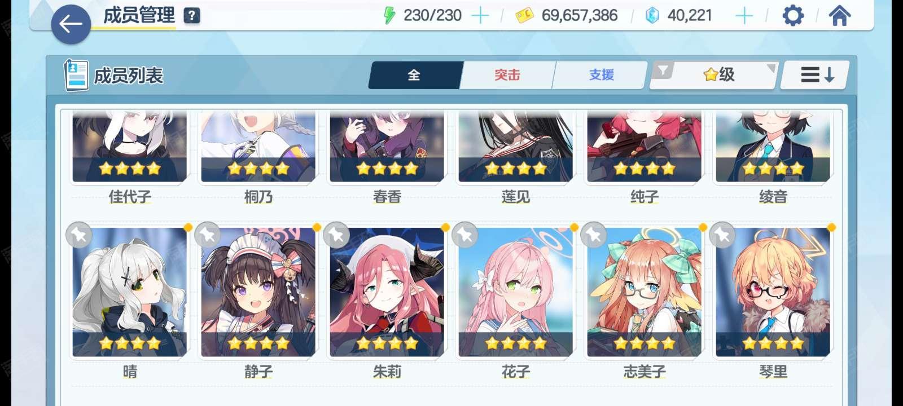Screen dimensions: 903x406
Task: Select 志美子 character portrait
Action: click(x=645, y=292)
